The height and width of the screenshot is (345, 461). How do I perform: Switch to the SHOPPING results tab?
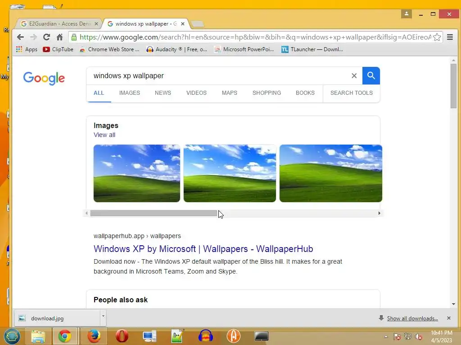coord(267,93)
